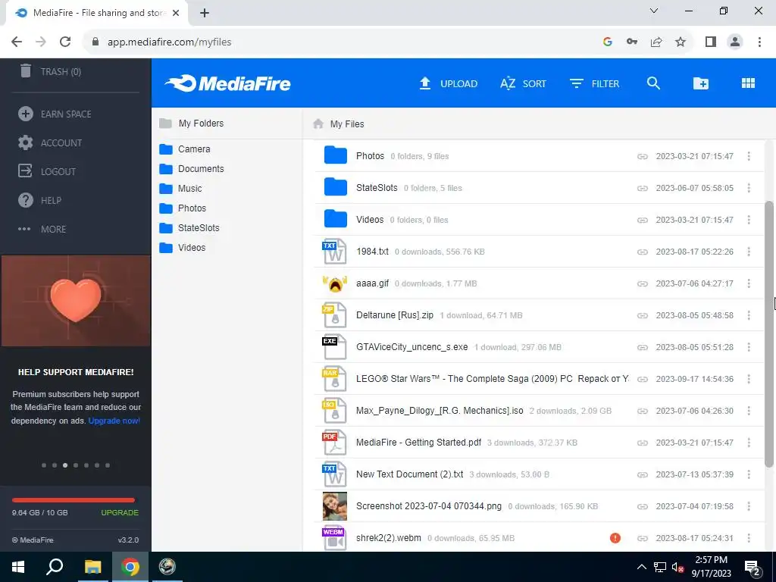Click the search magnifier icon
The image size is (776, 582).
click(654, 83)
